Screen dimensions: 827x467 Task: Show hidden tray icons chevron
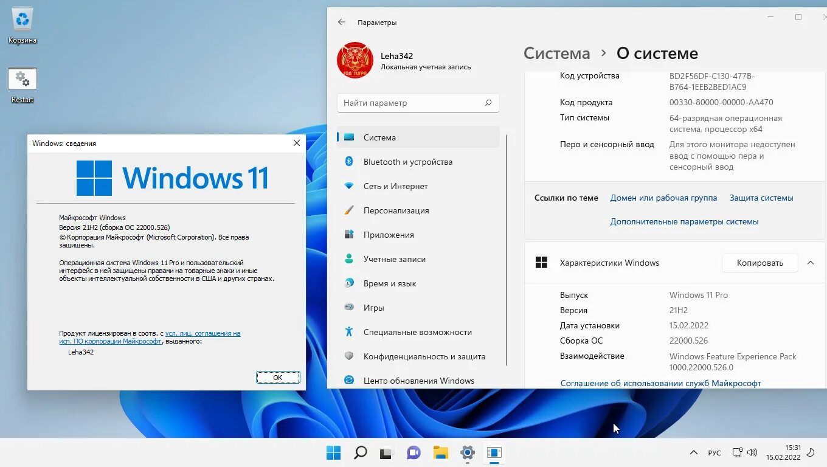(x=693, y=453)
